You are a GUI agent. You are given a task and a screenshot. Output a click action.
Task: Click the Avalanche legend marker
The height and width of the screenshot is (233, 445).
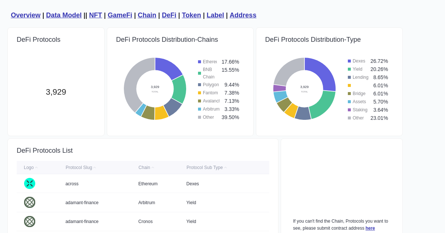pyautogui.click(x=199, y=101)
